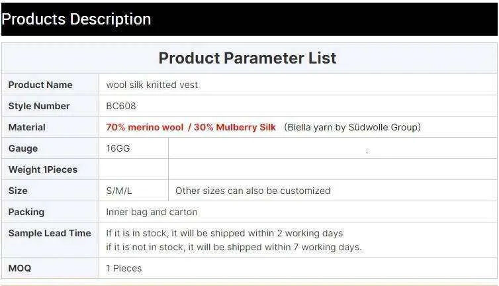This screenshot has height=286, width=499.
Task: Click the red 70% merino wool text
Action: coord(145,127)
